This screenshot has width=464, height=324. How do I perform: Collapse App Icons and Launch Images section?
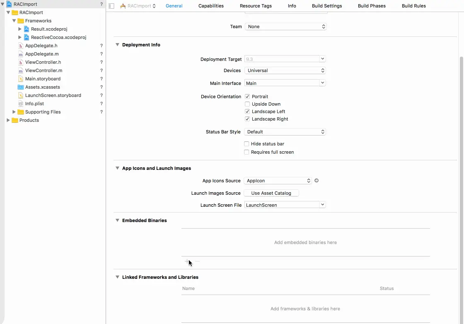click(x=118, y=168)
